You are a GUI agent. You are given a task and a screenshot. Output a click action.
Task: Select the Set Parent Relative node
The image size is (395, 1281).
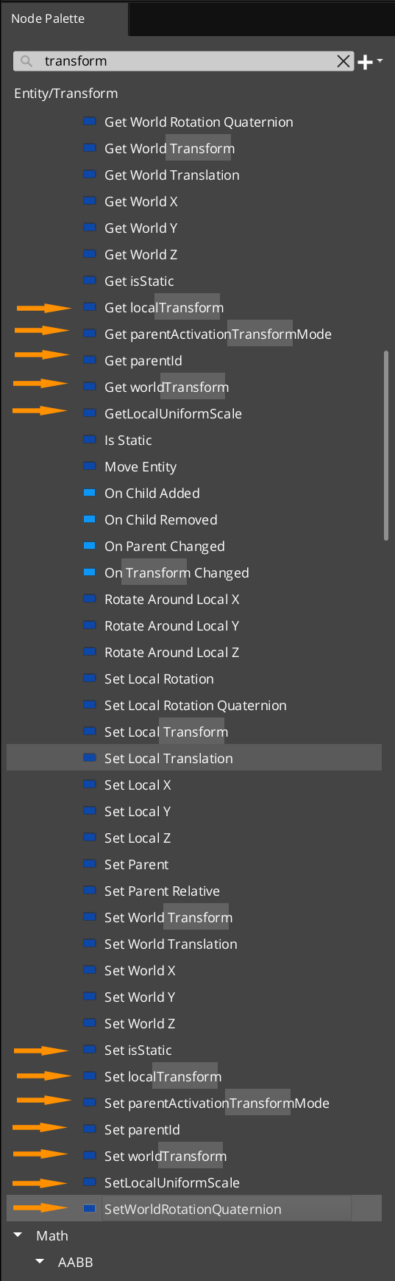click(x=162, y=891)
